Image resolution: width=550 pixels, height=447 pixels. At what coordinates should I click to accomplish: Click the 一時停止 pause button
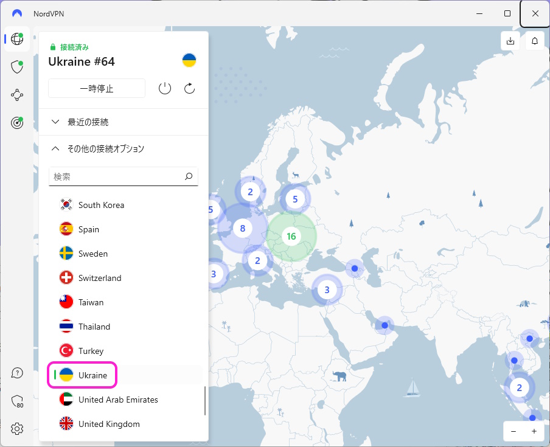[97, 88]
